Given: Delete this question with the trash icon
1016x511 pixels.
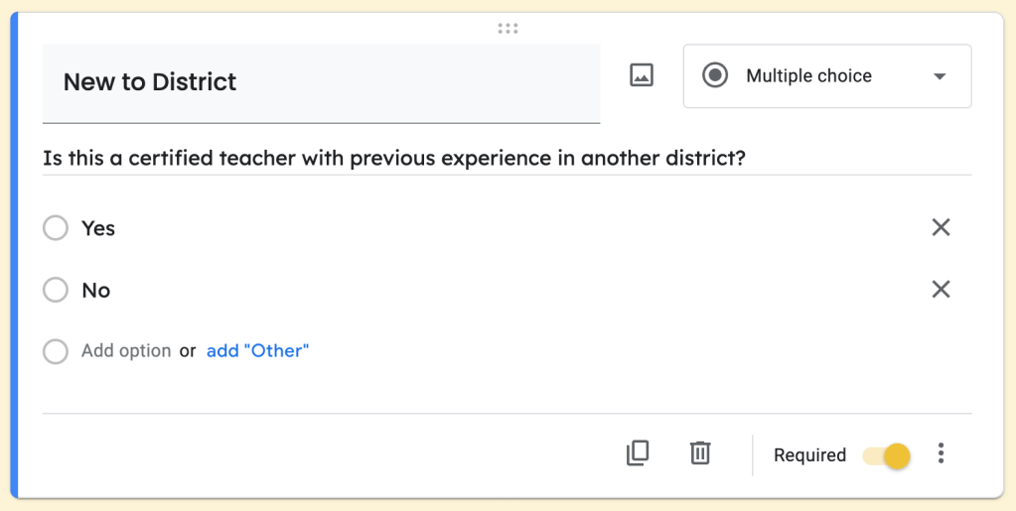Looking at the screenshot, I should [x=700, y=453].
